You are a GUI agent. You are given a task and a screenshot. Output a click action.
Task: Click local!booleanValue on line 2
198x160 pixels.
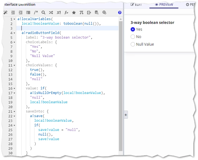click(x=40, y=24)
